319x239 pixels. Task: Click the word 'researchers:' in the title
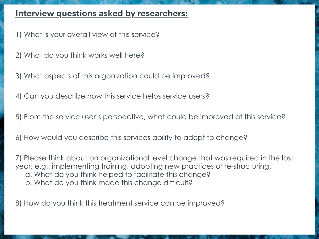pos(162,14)
